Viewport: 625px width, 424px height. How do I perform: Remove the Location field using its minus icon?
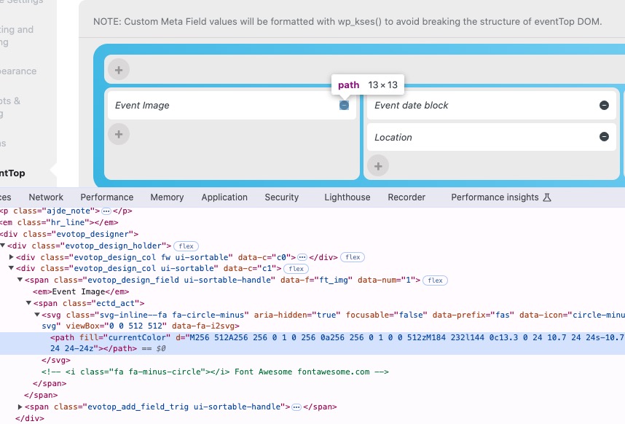604,137
